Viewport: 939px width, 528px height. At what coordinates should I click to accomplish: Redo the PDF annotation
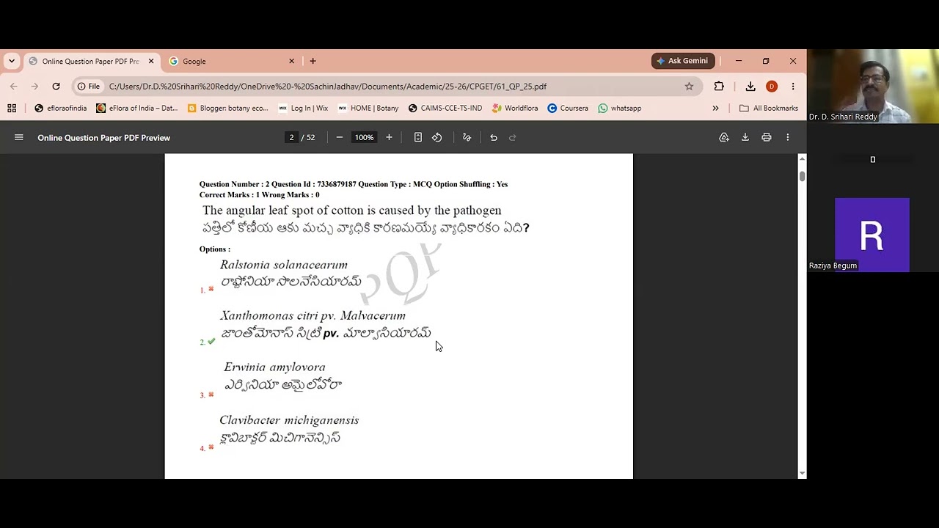click(513, 137)
